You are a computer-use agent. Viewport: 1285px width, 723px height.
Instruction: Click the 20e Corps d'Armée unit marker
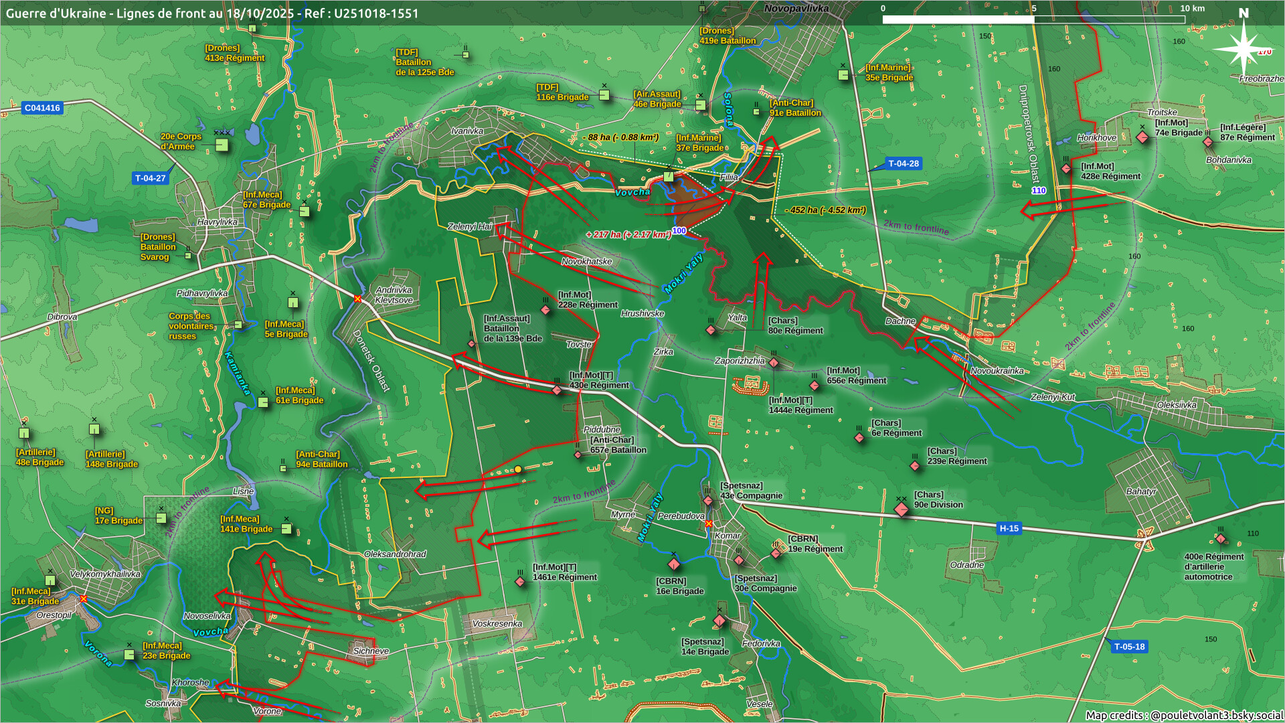point(222,145)
